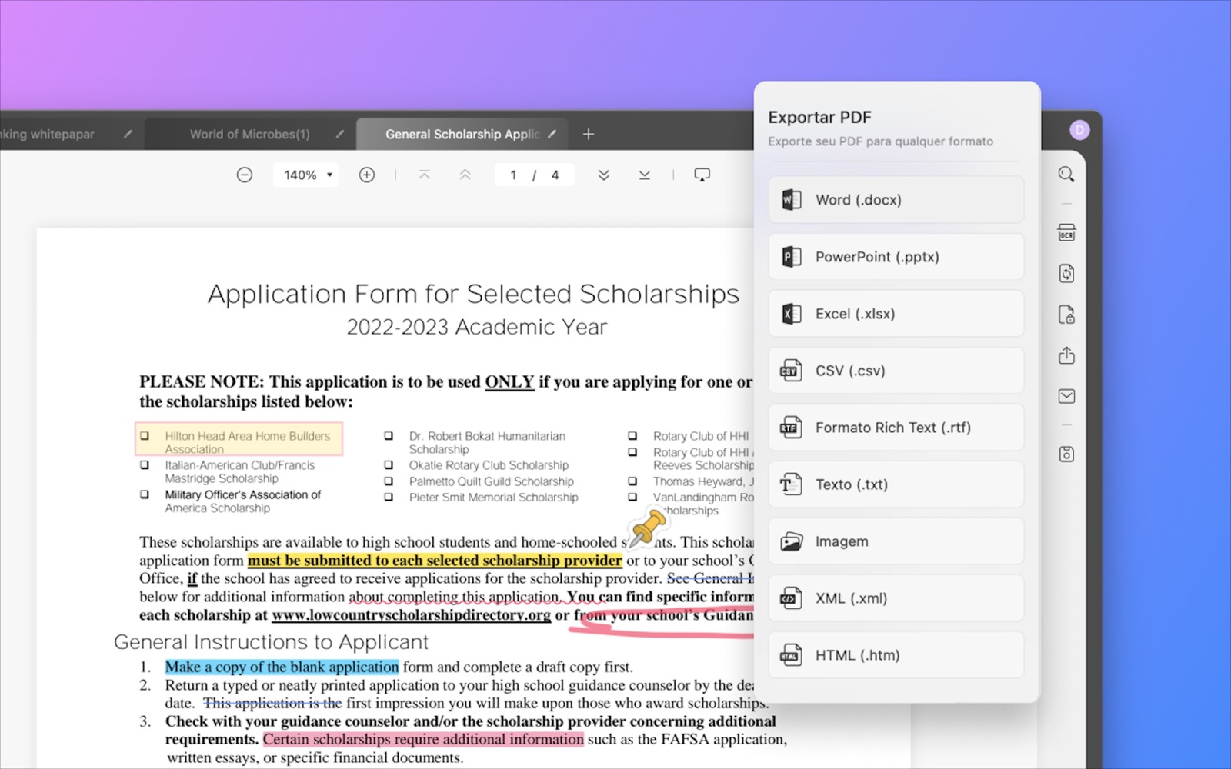The height and width of the screenshot is (769, 1231).
Task: Check the VanLandingham scholarship box
Action: point(632,498)
